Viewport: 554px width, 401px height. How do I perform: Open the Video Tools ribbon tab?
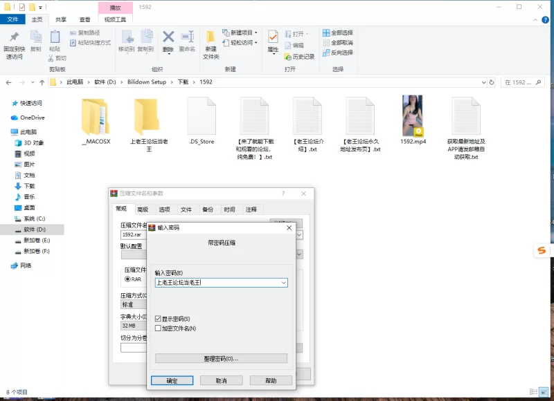pos(115,19)
